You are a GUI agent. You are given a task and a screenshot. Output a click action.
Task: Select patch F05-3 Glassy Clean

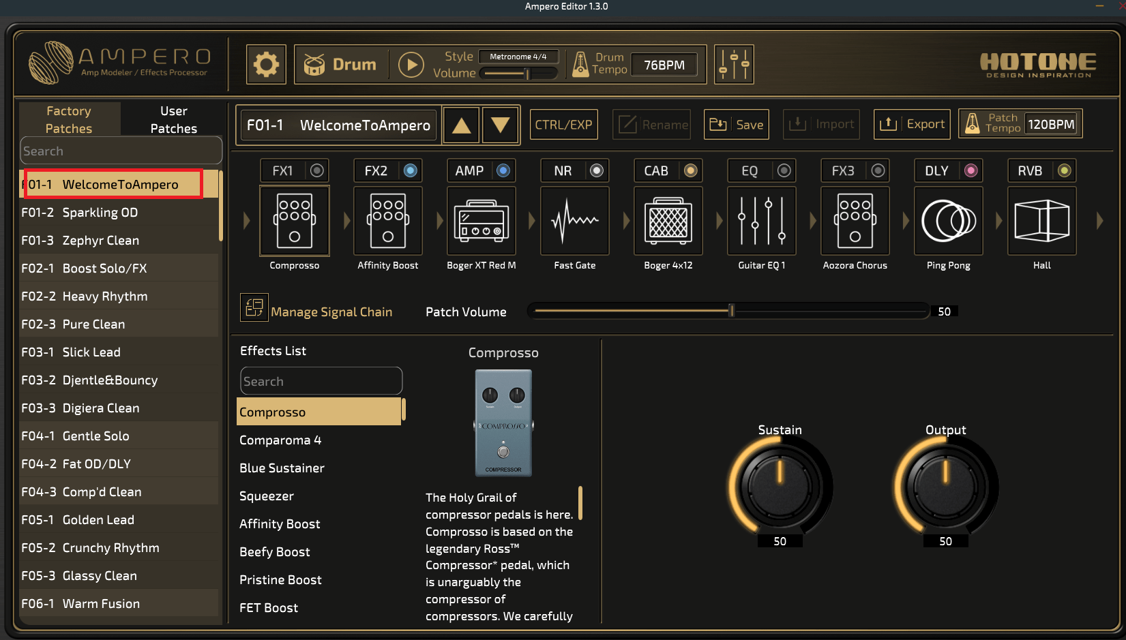pyautogui.click(x=119, y=576)
